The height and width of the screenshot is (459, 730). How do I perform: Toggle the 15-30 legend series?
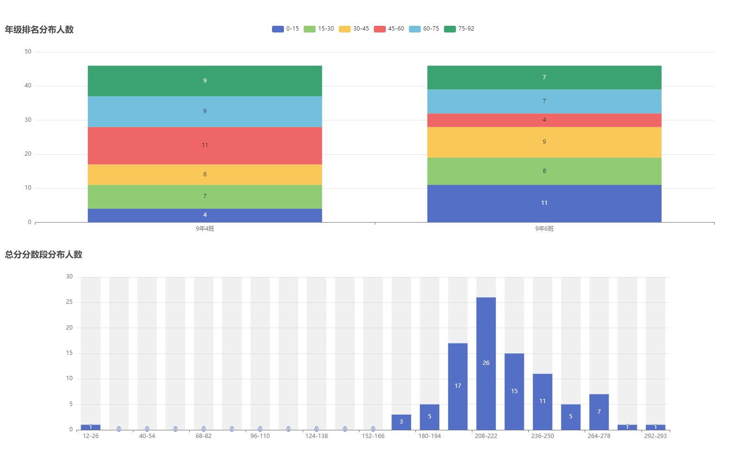[x=319, y=29]
